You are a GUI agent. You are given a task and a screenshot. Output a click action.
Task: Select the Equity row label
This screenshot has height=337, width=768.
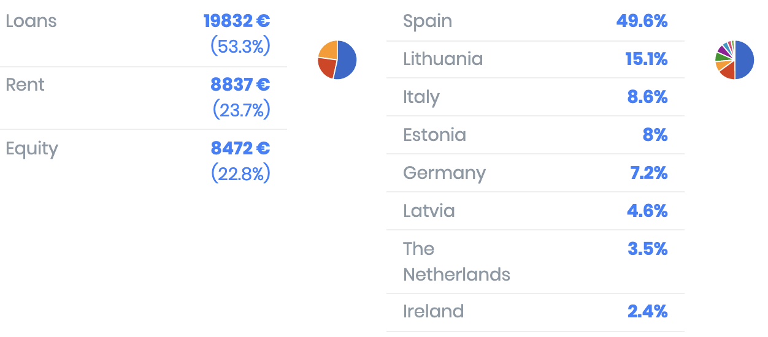(32, 149)
